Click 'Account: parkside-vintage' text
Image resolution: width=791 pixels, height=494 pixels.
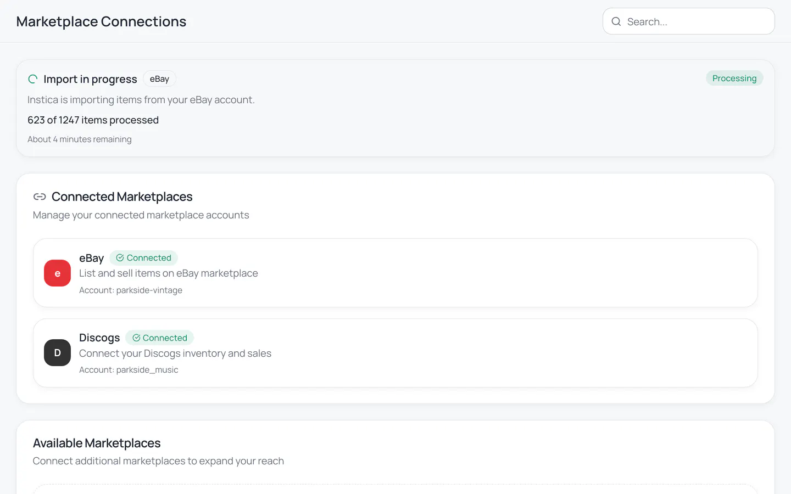coord(131,290)
